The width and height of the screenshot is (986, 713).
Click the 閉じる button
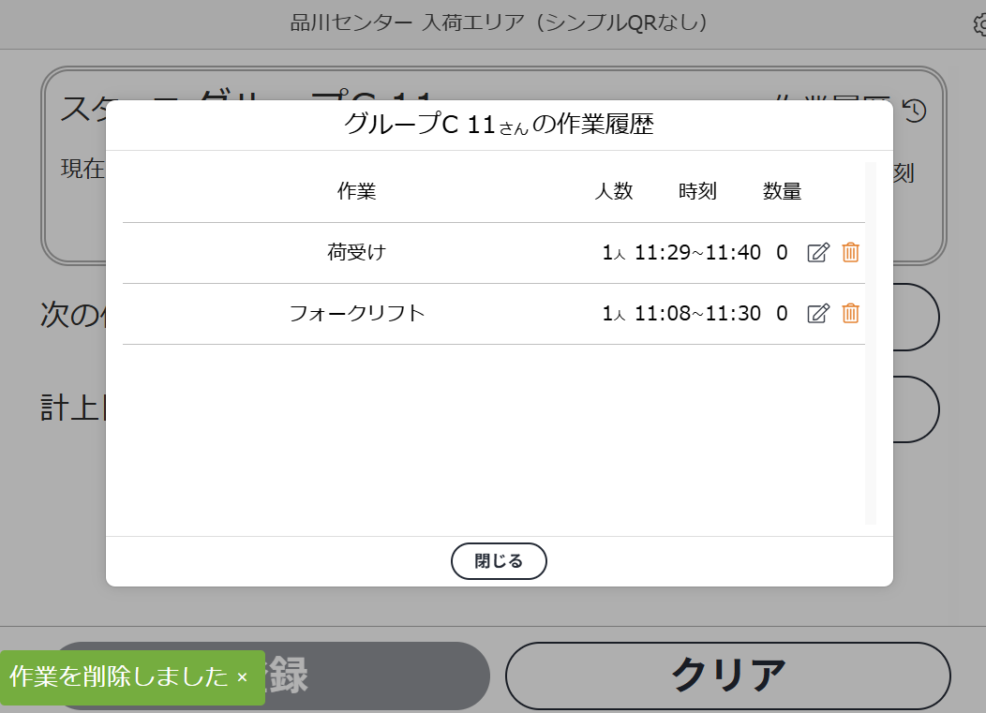(499, 561)
